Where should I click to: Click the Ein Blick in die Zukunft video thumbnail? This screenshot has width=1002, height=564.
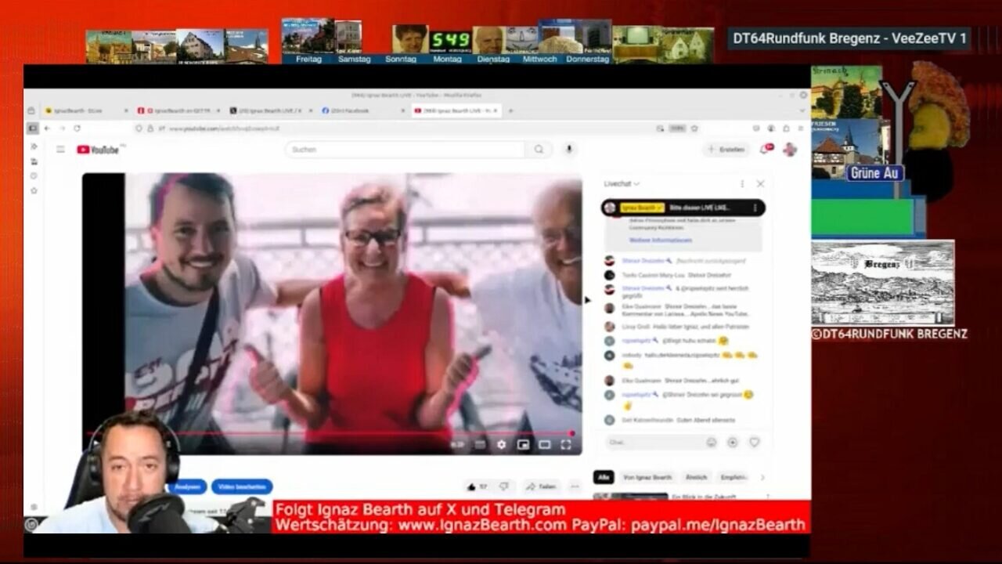[x=630, y=497]
